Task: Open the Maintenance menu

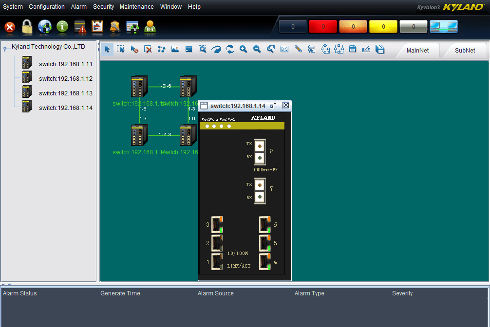Action: (136, 6)
